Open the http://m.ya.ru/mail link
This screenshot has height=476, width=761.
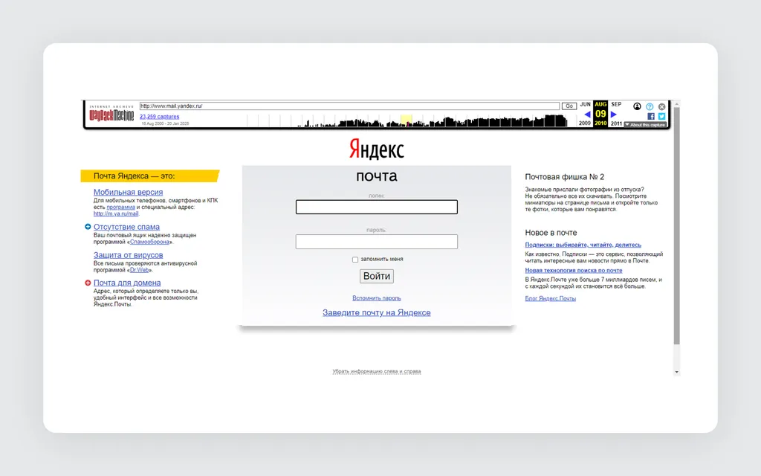click(x=116, y=213)
